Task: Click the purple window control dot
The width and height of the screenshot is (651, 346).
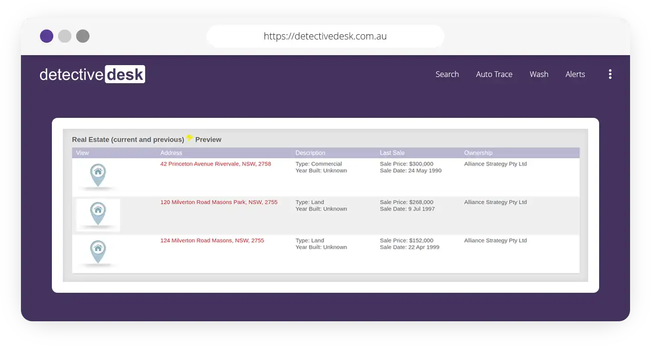Action: pyautogui.click(x=47, y=36)
